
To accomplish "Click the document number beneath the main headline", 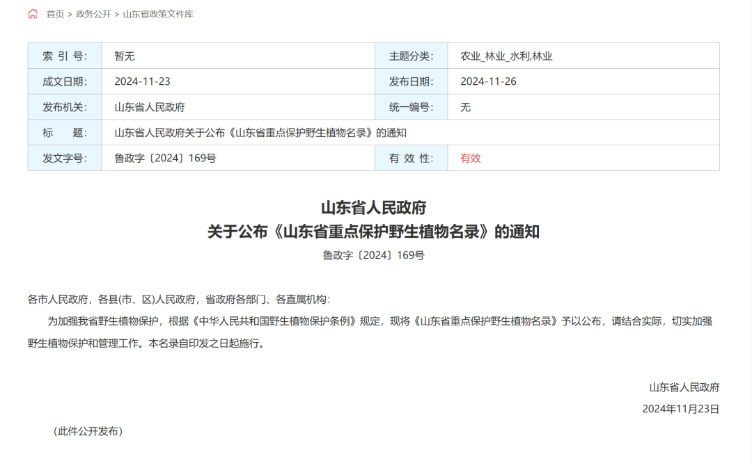I will [373, 255].
